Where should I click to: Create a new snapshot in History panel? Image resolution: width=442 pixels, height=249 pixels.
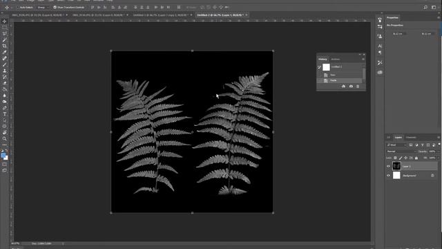point(351,86)
